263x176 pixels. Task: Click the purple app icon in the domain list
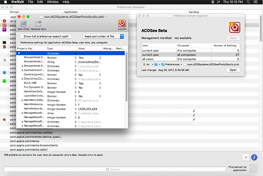(4, 29)
